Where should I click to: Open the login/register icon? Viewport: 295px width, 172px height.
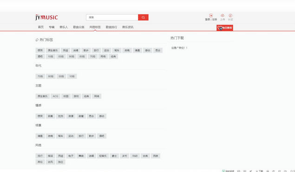[211, 16]
